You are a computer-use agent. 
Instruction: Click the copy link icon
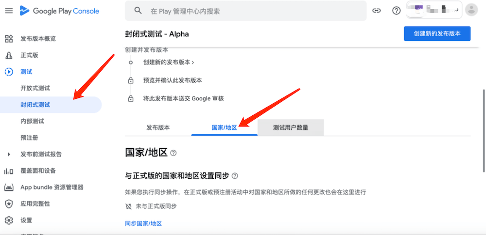coord(376,11)
